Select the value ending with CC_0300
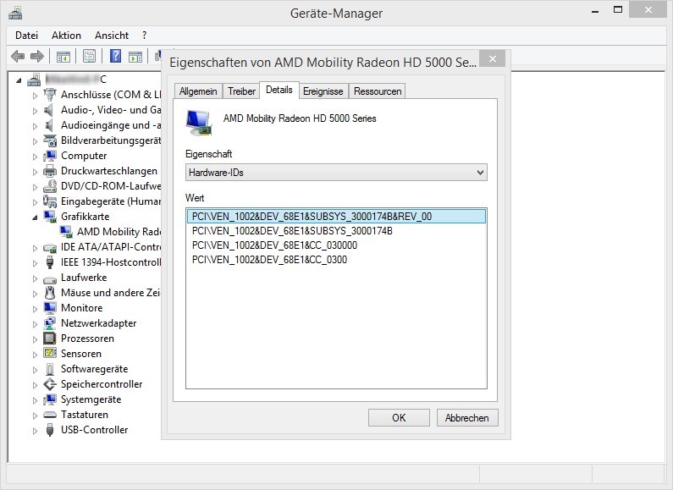This screenshot has width=673, height=490. pyautogui.click(x=269, y=260)
